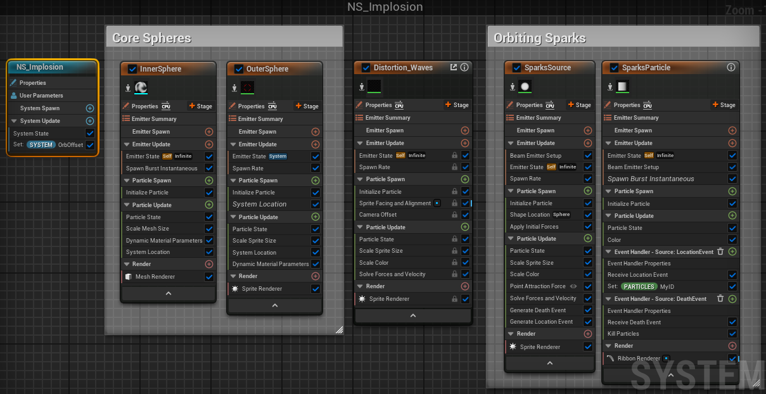Click the lock icon on Distortion_Waves Spawn Rate
The width and height of the screenshot is (766, 394).
click(454, 167)
